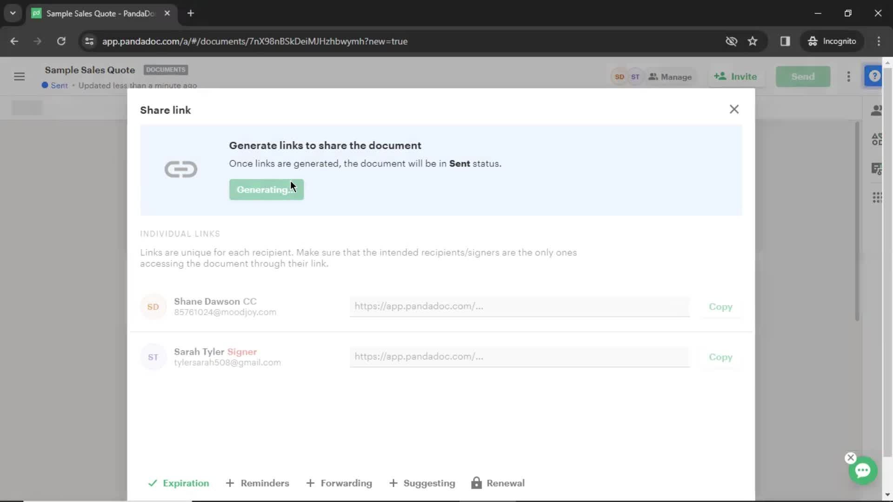Click the Manage button icon in toolbar
Viewport: 893px width, 502px height.
pos(652,77)
